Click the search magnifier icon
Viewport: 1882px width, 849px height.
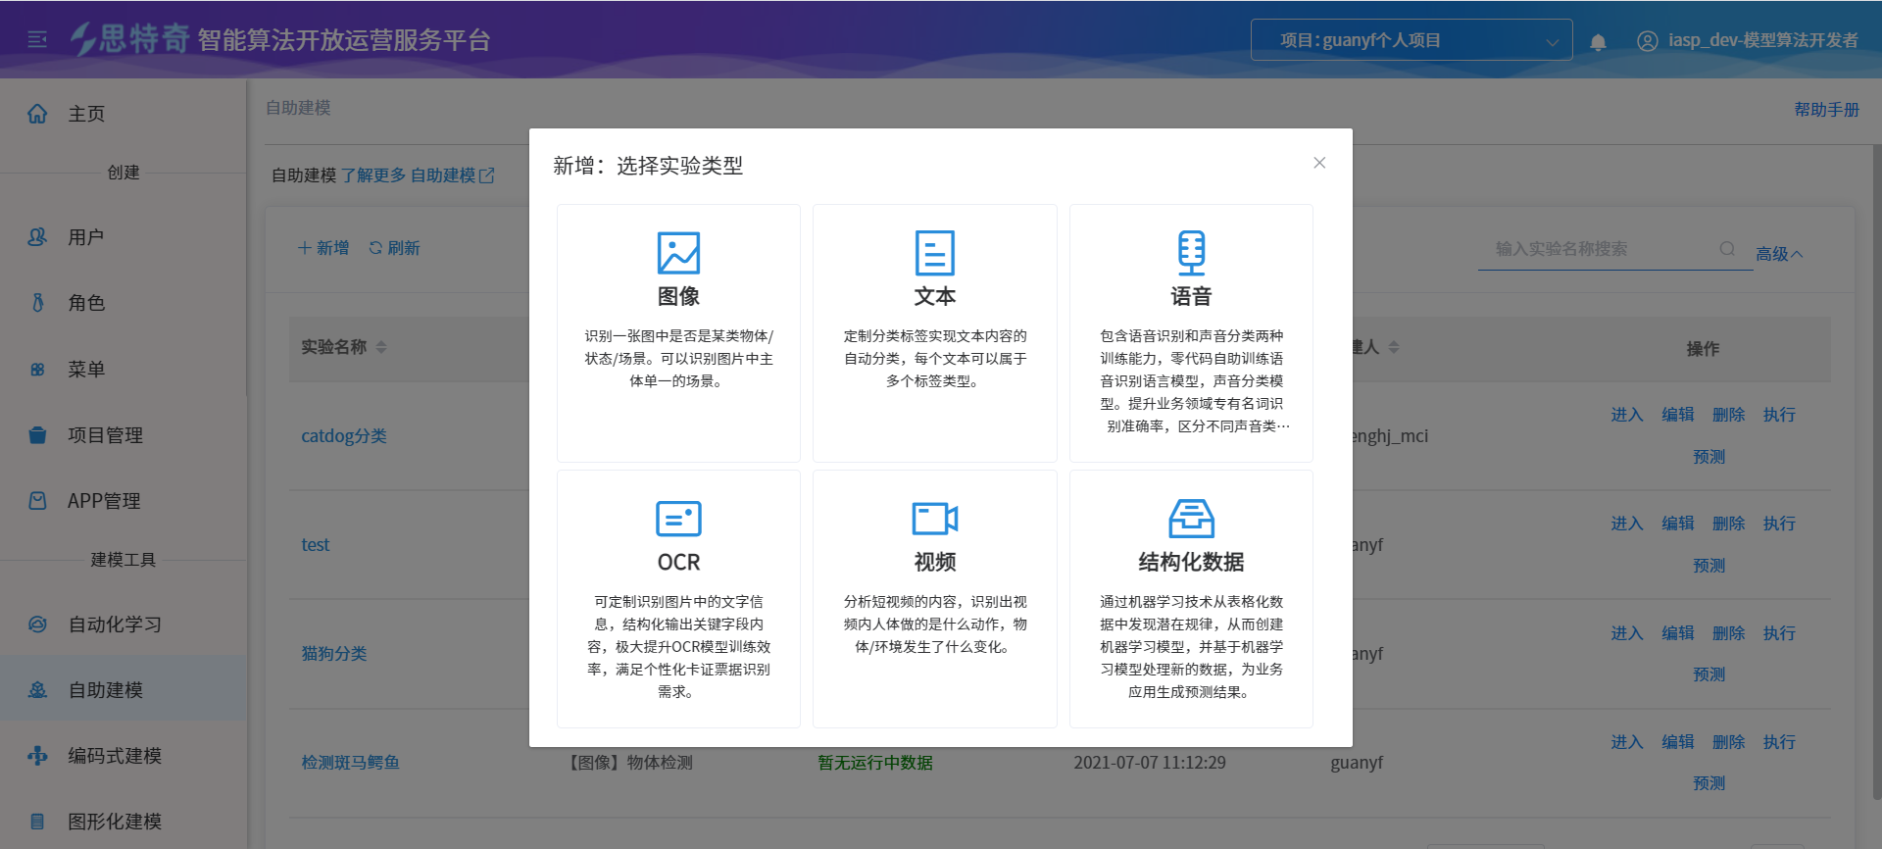(x=1727, y=249)
